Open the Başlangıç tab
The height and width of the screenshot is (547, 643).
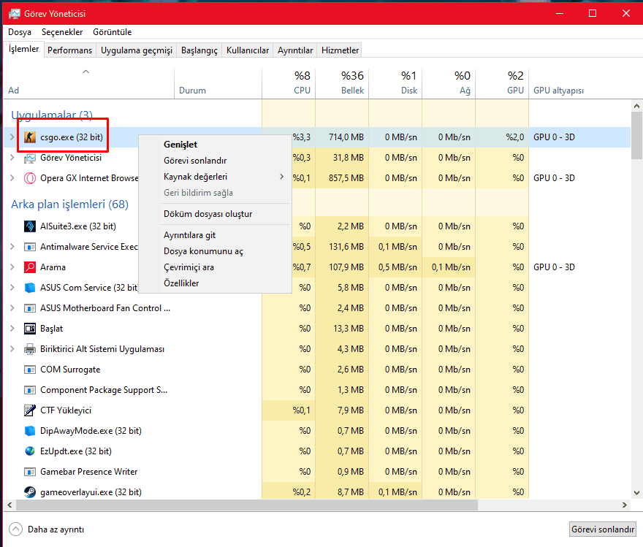tap(199, 50)
